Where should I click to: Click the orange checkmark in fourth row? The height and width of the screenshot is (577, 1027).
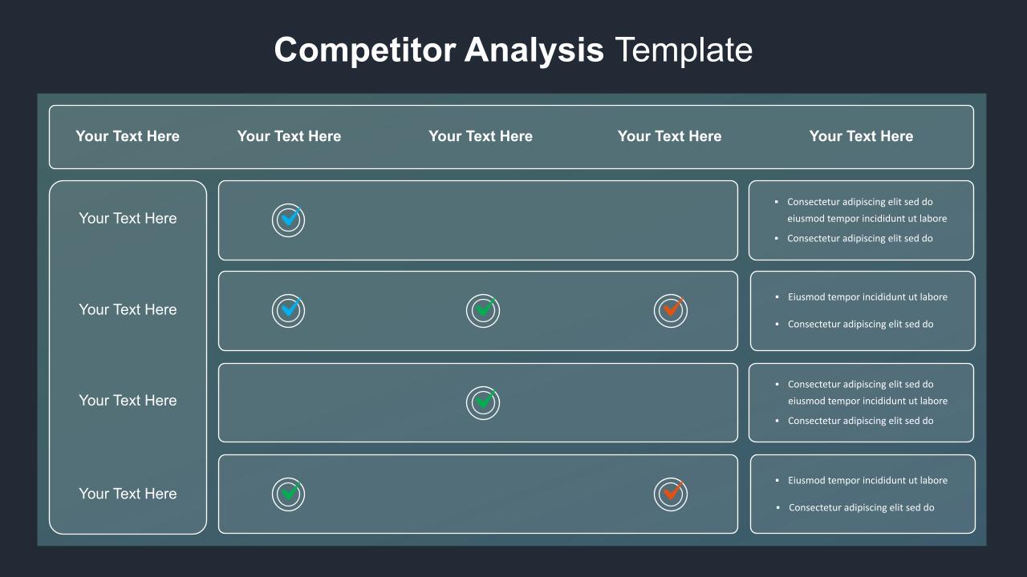pos(671,494)
